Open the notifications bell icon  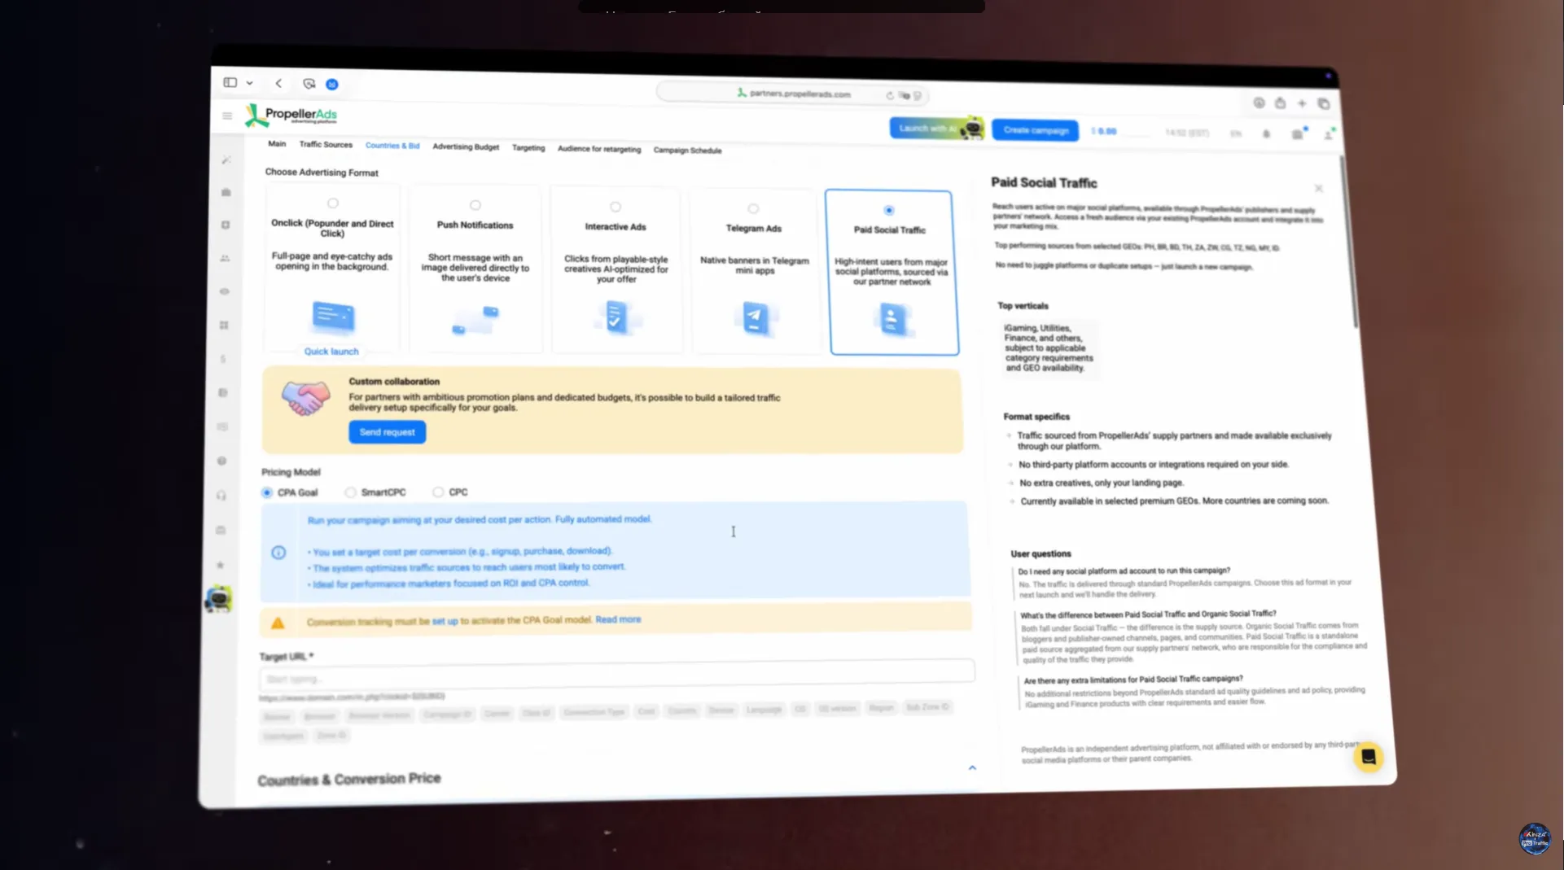(x=1266, y=133)
